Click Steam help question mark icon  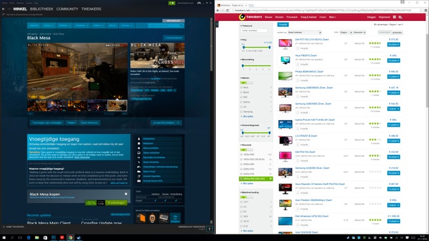pos(209,229)
